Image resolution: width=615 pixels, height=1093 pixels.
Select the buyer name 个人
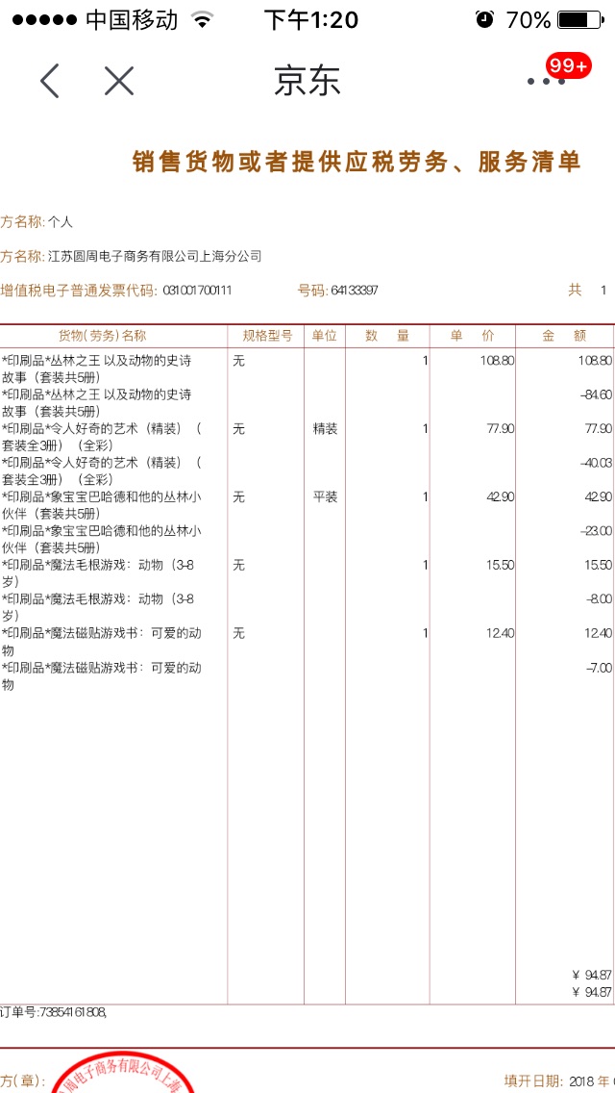click(x=60, y=222)
